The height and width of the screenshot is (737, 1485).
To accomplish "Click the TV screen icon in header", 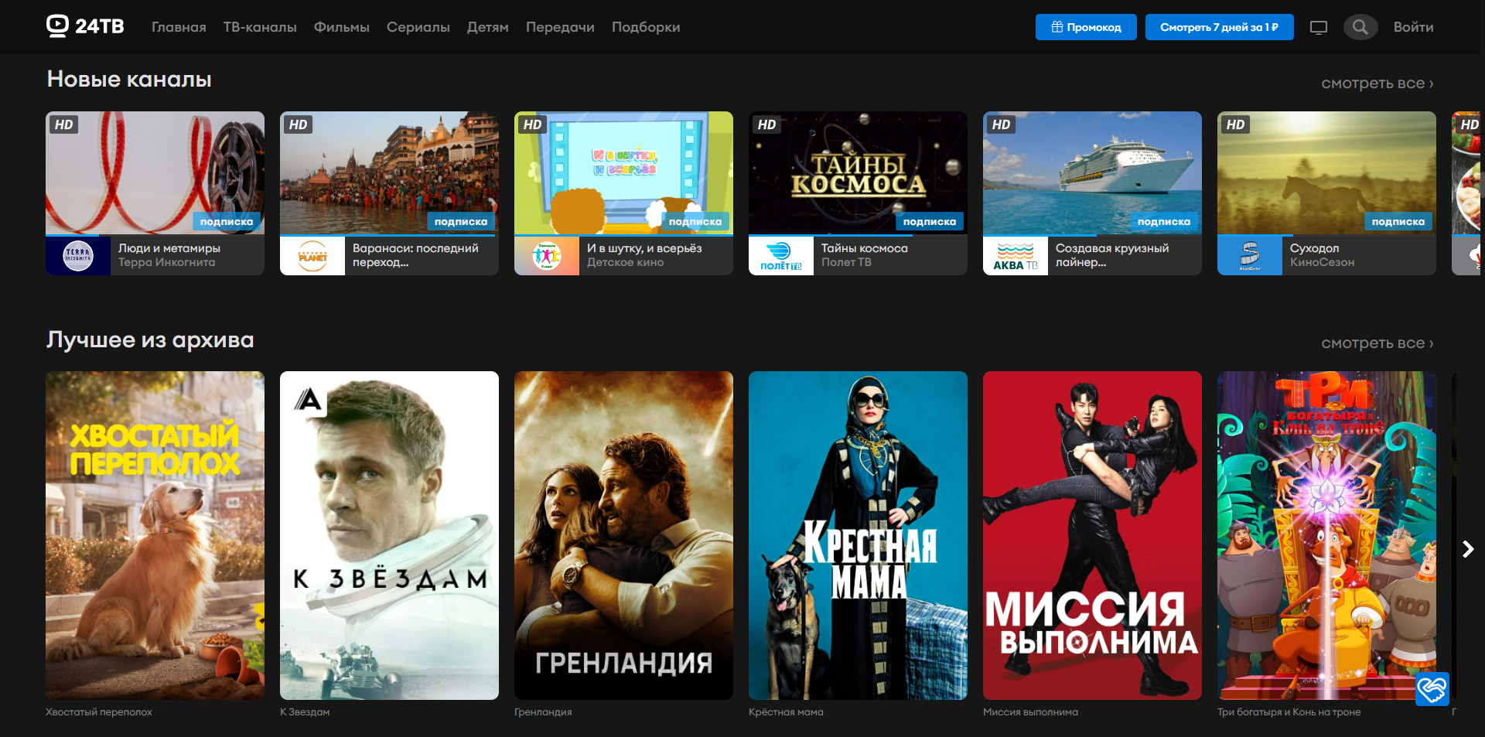I will (x=1318, y=27).
